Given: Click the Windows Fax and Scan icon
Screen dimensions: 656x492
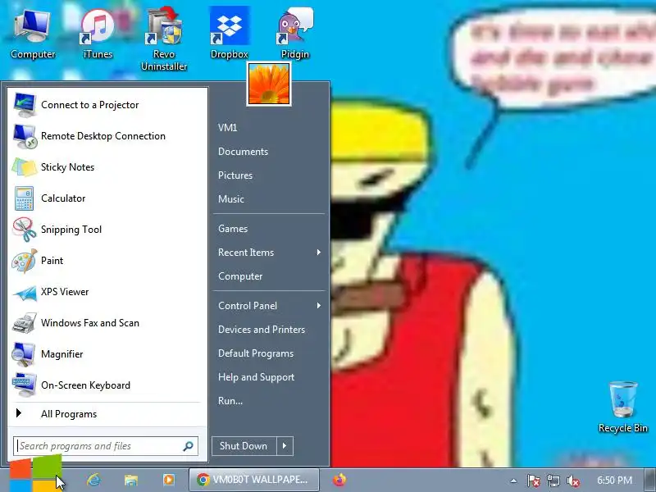Looking at the screenshot, I should tap(25, 323).
